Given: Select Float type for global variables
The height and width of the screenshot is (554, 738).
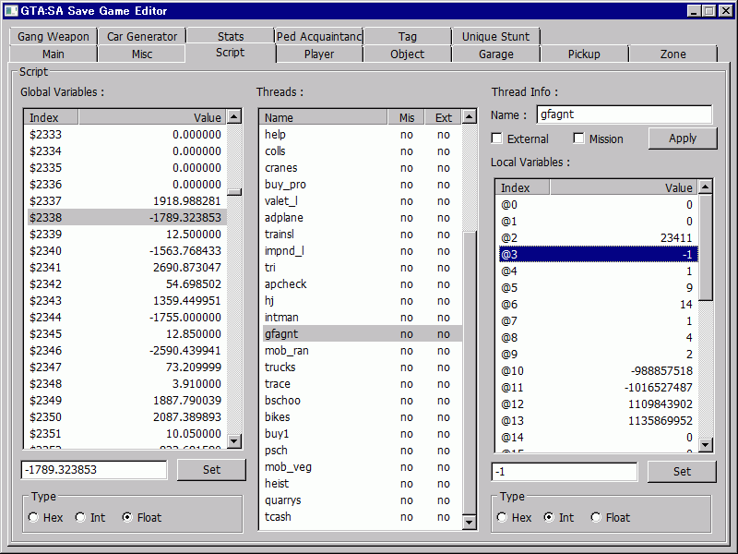Looking at the screenshot, I should 127,517.
